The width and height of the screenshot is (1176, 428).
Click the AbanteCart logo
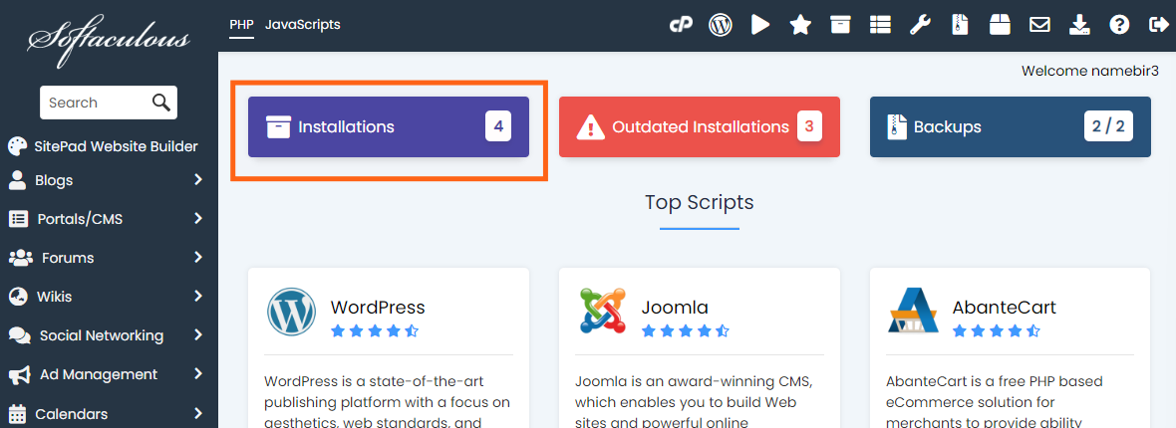[914, 311]
